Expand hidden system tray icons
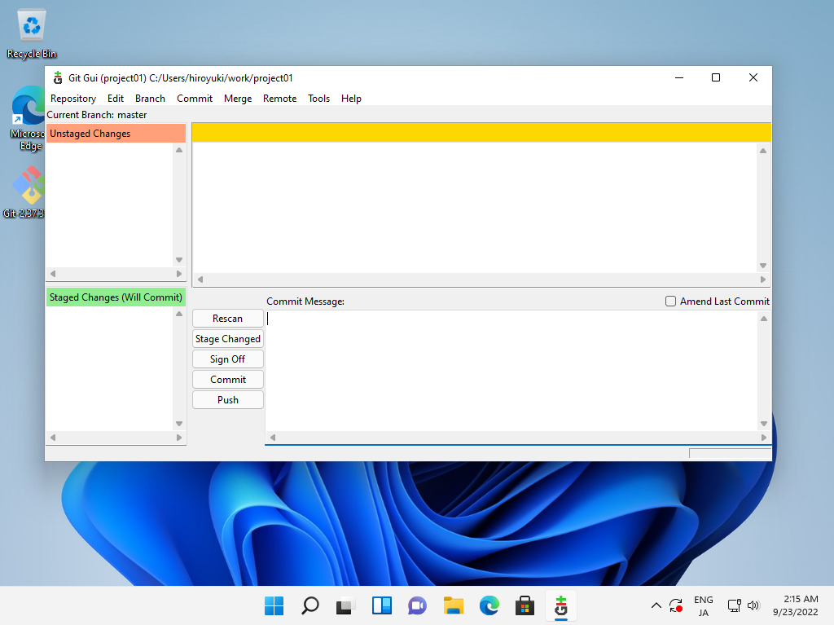The height and width of the screenshot is (625, 834). [x=656, y=605]
